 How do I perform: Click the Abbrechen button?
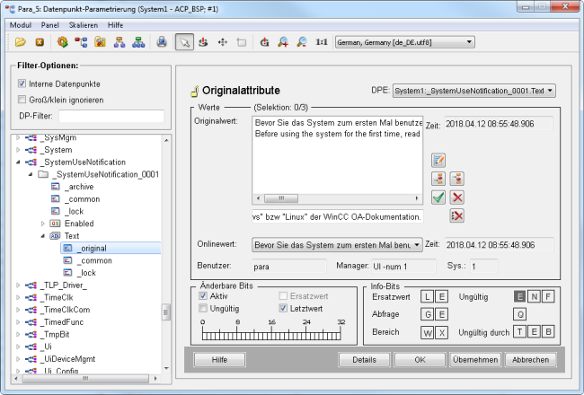pos(531,360)
